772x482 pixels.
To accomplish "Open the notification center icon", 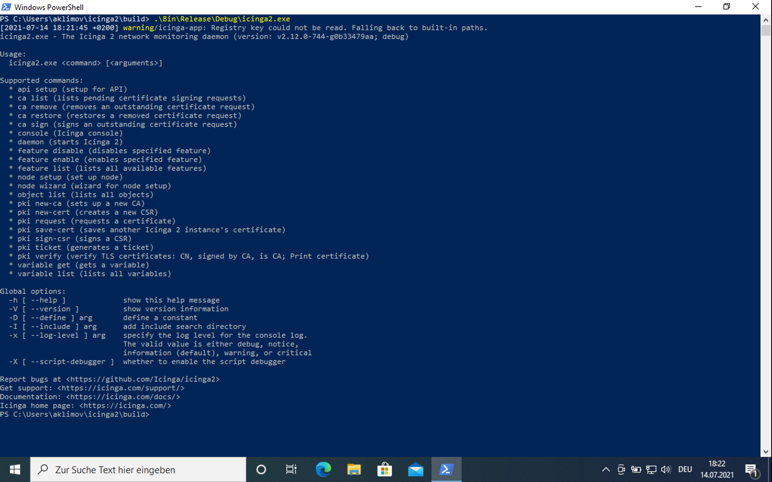I will click(751, 470).
